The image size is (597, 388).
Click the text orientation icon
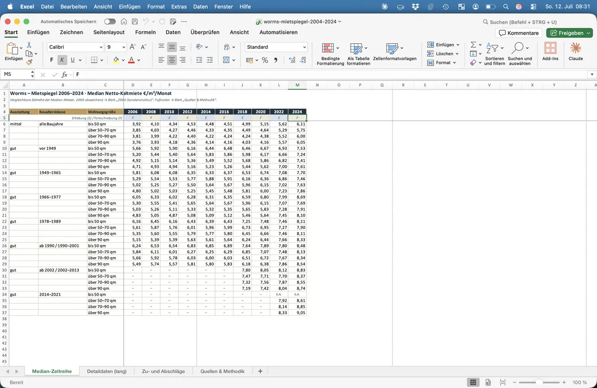[199, 47]
